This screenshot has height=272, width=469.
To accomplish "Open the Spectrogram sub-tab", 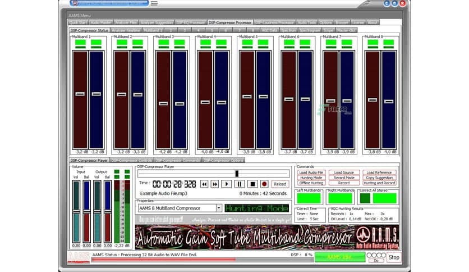I will click(x=309, y=30).
